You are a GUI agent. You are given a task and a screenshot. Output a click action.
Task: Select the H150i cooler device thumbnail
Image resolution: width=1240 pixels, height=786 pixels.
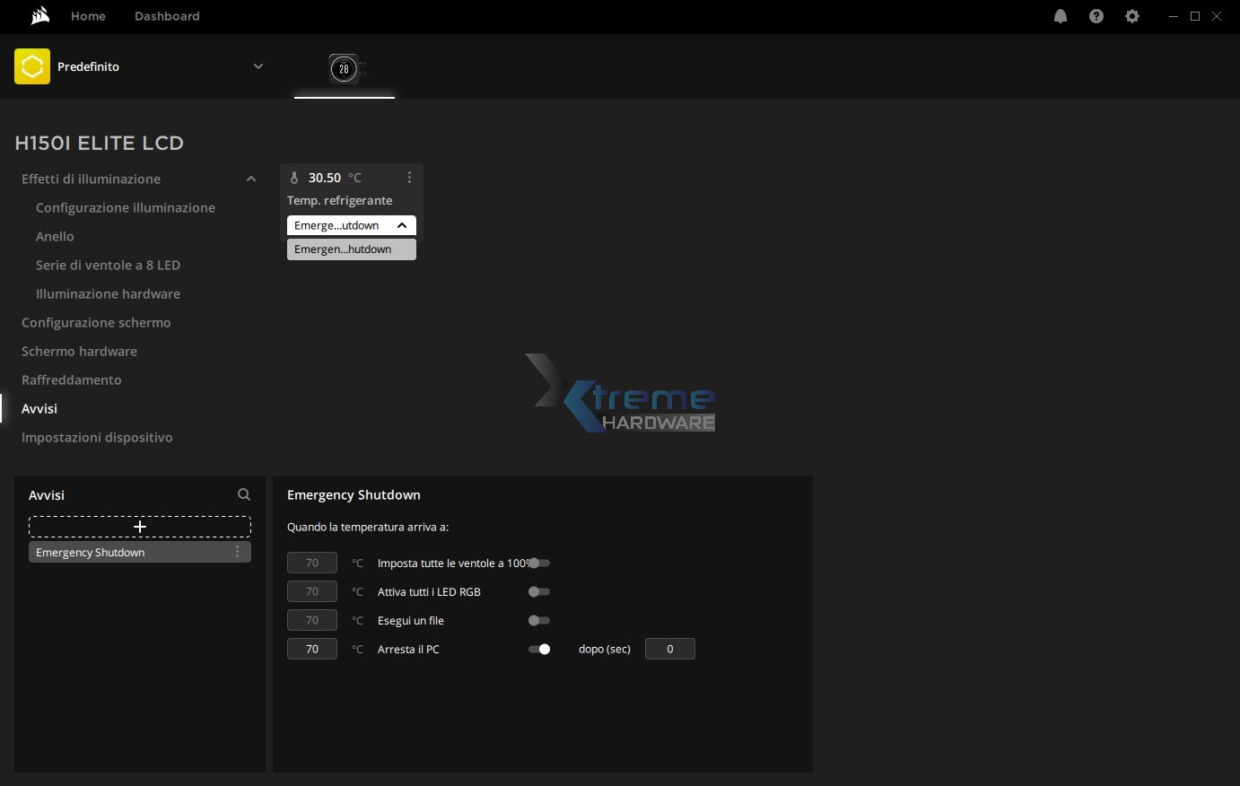[344, 69]
